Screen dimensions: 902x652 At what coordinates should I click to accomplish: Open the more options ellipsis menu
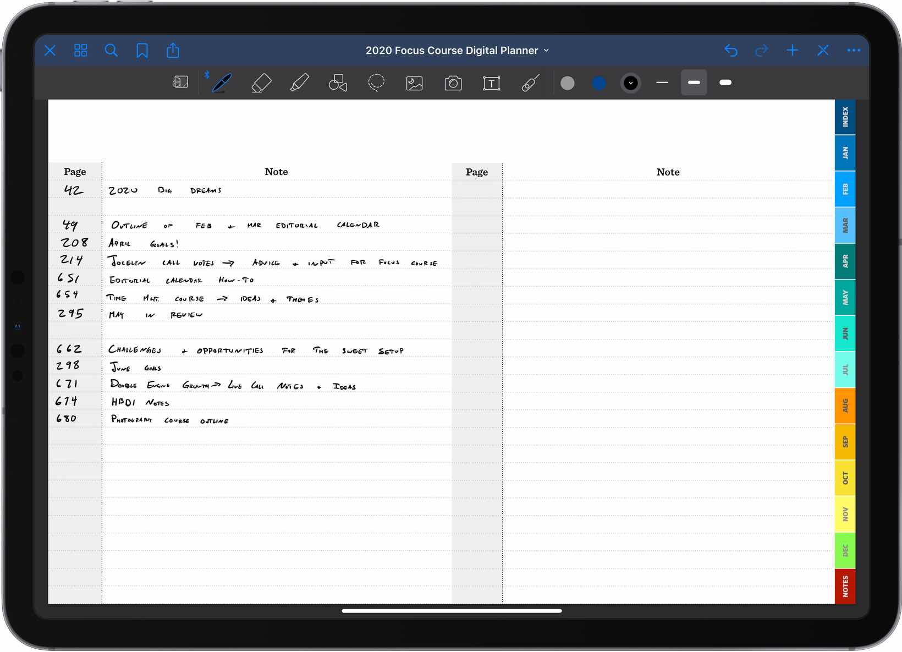pos(854,51)
